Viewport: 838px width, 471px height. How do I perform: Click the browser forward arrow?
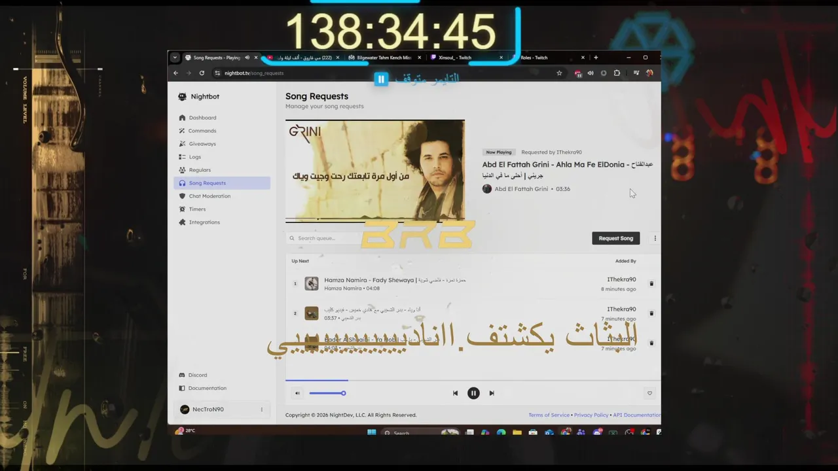point(189,73)
